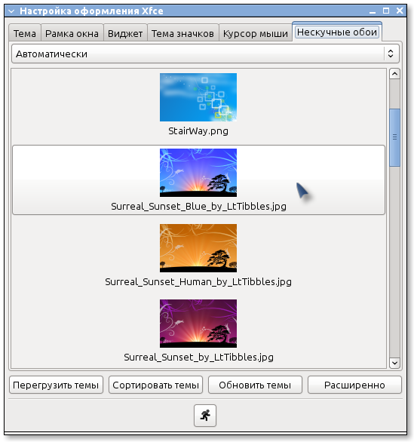Click the StairWay.png file name

pyautogui.click(x=198, y=131)
